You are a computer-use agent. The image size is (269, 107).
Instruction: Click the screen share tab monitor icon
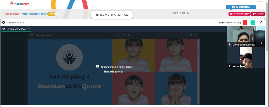(x=3, y=29)
